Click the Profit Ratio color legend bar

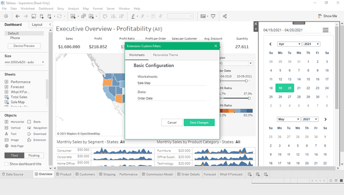pyautogui.click(x=236, y=111)
